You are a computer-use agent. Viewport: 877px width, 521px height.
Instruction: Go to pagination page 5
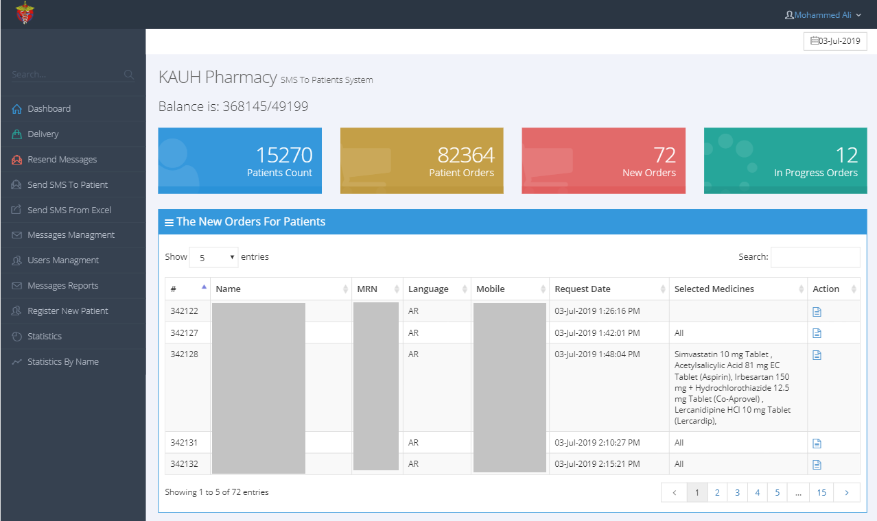pyautogui.click(x=777, y=492)
